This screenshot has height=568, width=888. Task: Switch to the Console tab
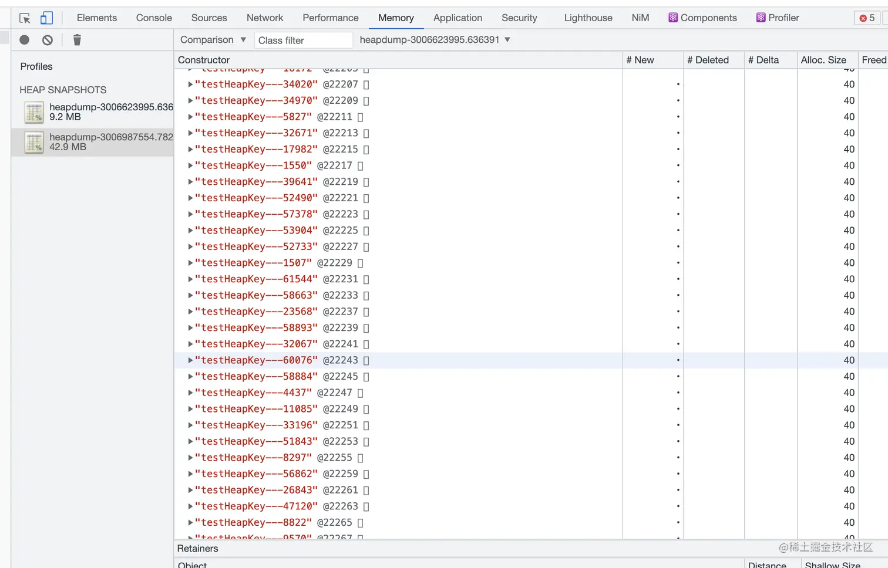(x=154, y=18)
